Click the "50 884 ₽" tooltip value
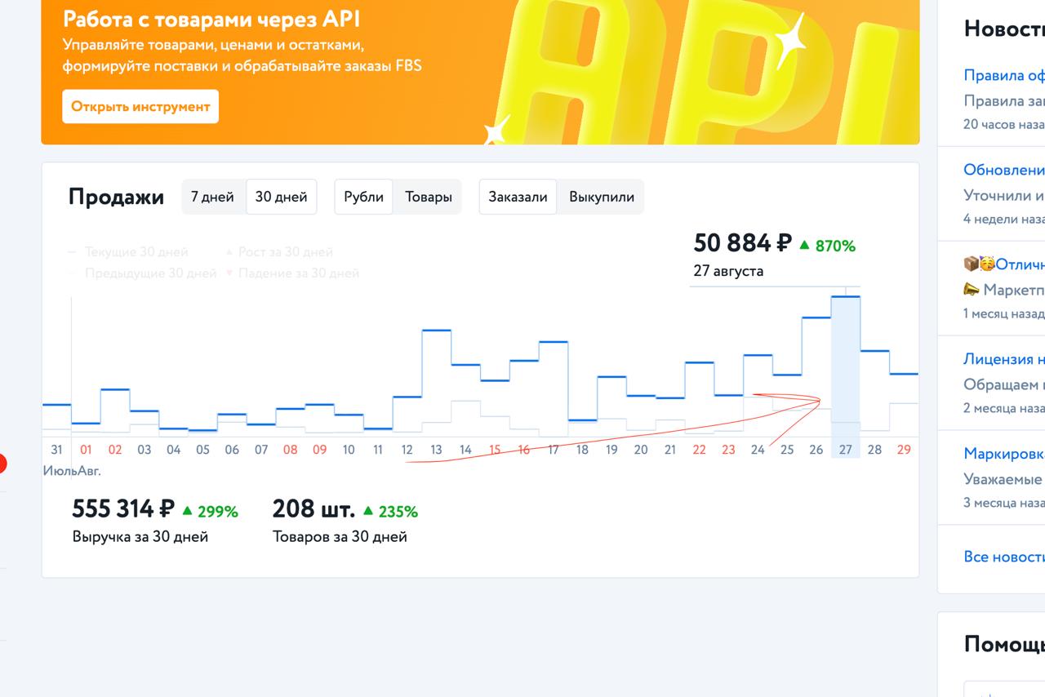 743,243
